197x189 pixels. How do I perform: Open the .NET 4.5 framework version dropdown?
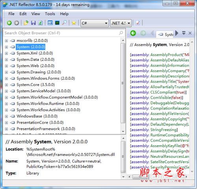[x=121, y=23]
